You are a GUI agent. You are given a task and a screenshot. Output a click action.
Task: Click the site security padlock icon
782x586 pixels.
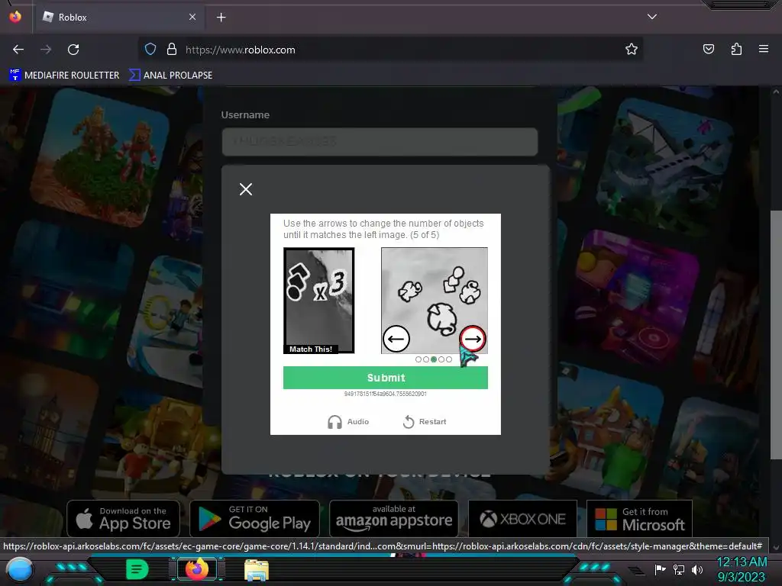(172, 50)
